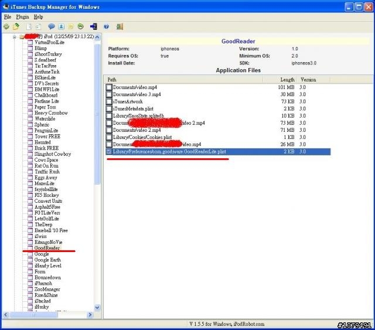Viewport: 375px width, 330px height.
Task: Click the blue arrow into phone icon
Action: pos(93,26)
